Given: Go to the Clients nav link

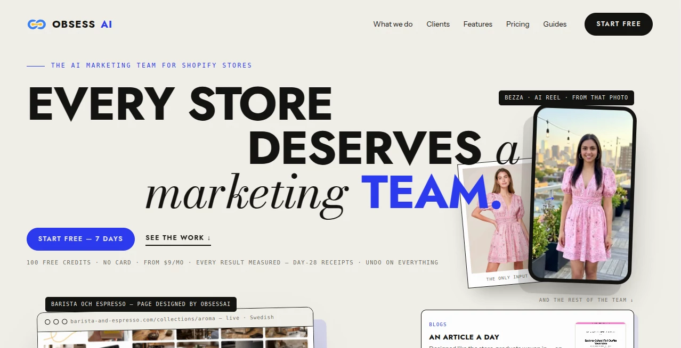Looking at the screenshot, I should [438, 24].
